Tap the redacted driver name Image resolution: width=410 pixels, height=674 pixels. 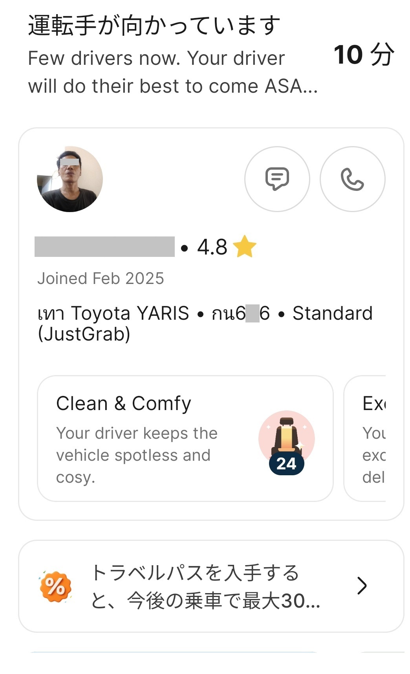104,247
